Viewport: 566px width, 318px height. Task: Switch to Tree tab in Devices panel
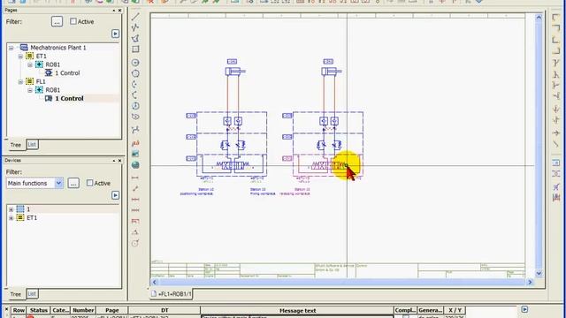pyautogui.click(x=16, y=294)
